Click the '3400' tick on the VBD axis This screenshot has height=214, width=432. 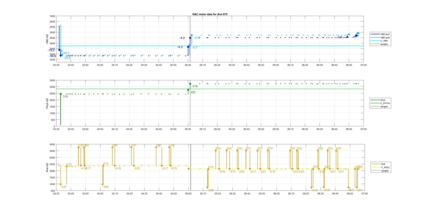pos(52,60)
